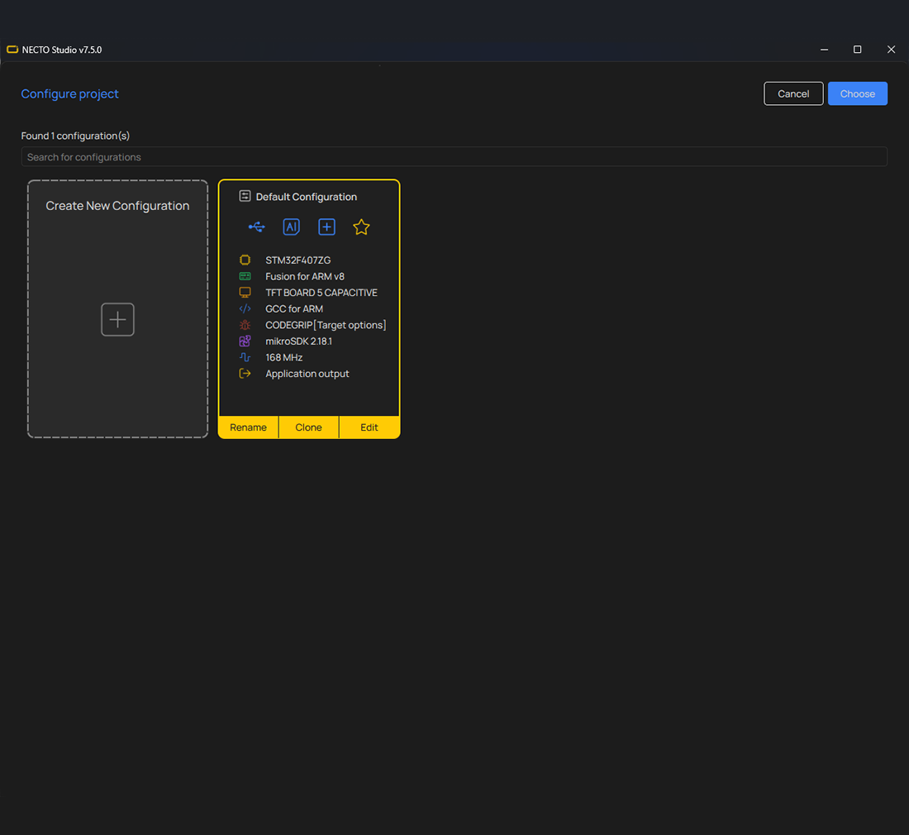Image resolution: width=909 pixels, height=835 pixels.
Task: Click the package icon beside mikroSDK
Action: click(245, 341)
